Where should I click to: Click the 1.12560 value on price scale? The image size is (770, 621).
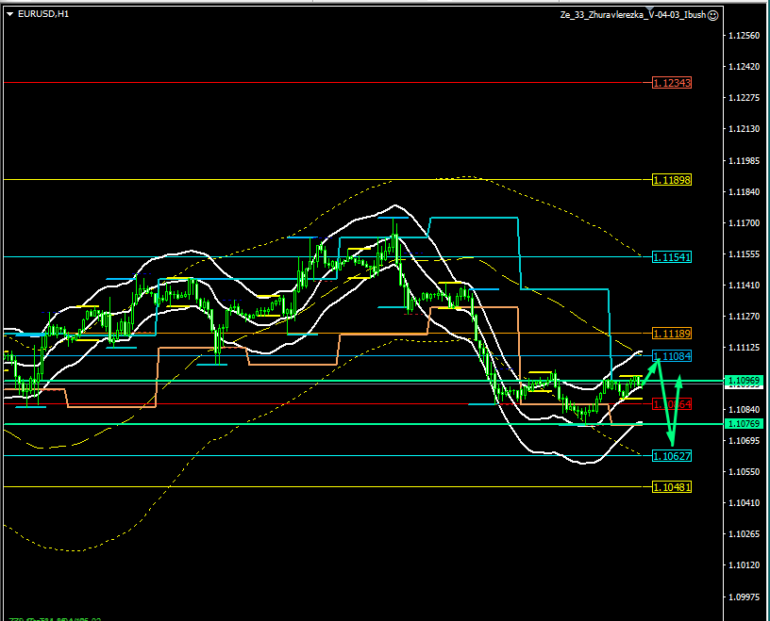pyautogui.click(x=744, y=35)
